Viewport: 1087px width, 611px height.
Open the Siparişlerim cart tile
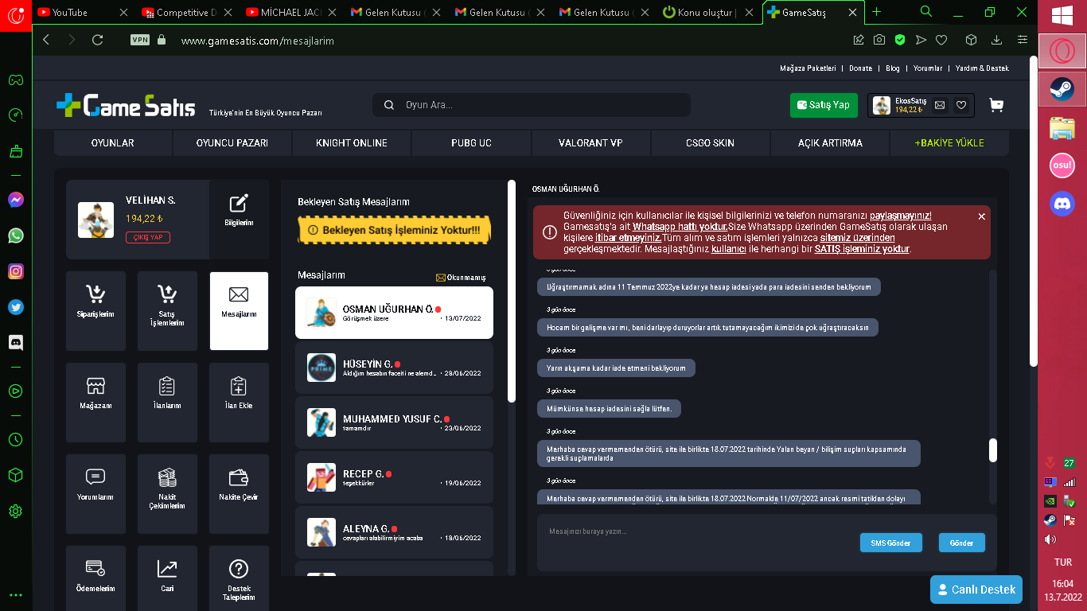click(x=95, y=311)
